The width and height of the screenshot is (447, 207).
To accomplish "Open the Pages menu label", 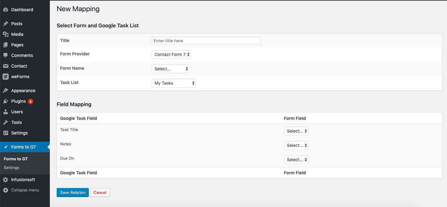I will (x=17, y=45).
